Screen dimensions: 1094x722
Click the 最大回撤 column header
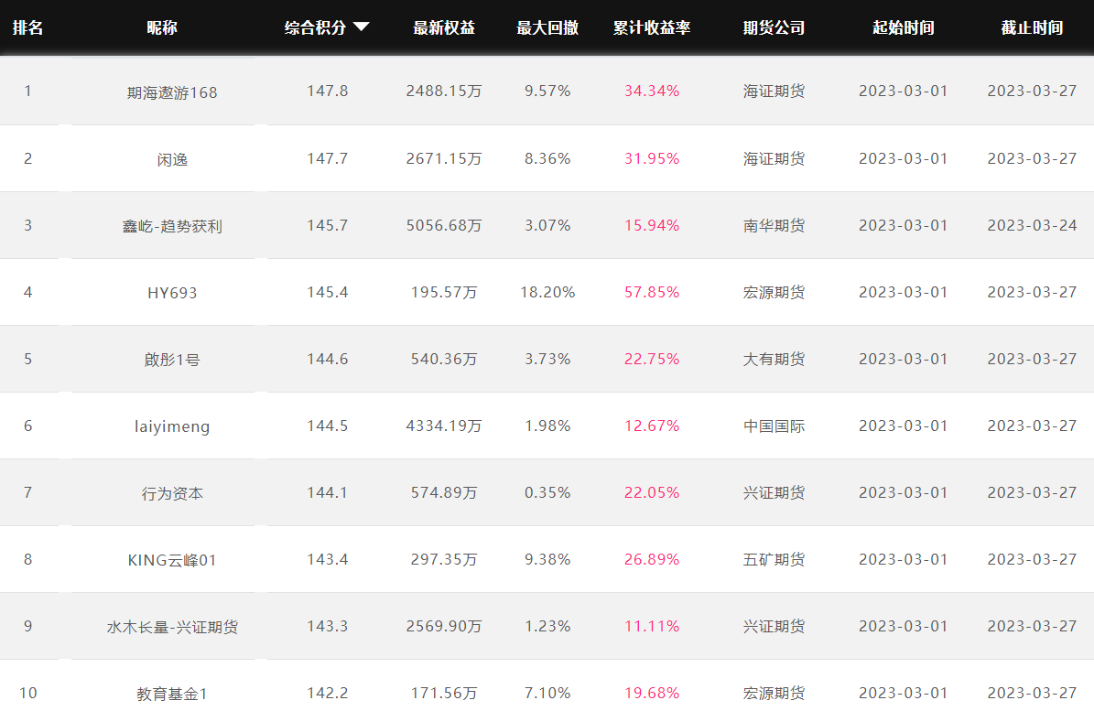tap(547, 27)
